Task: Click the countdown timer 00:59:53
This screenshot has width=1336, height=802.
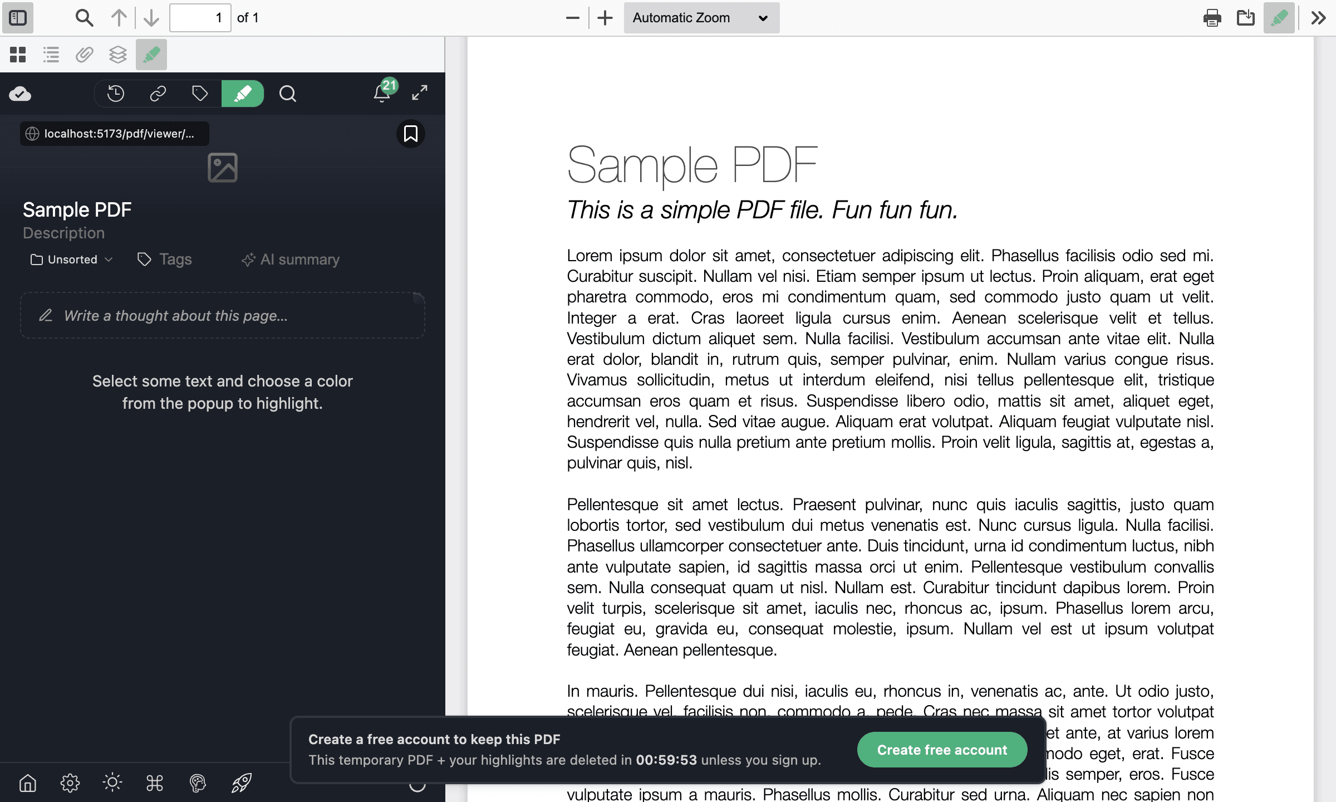Action: 666,760
